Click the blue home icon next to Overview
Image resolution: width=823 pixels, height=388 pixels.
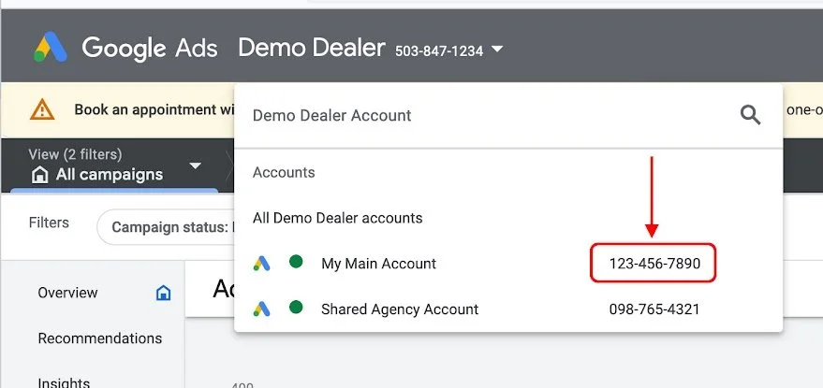click(x=164, y=293)
